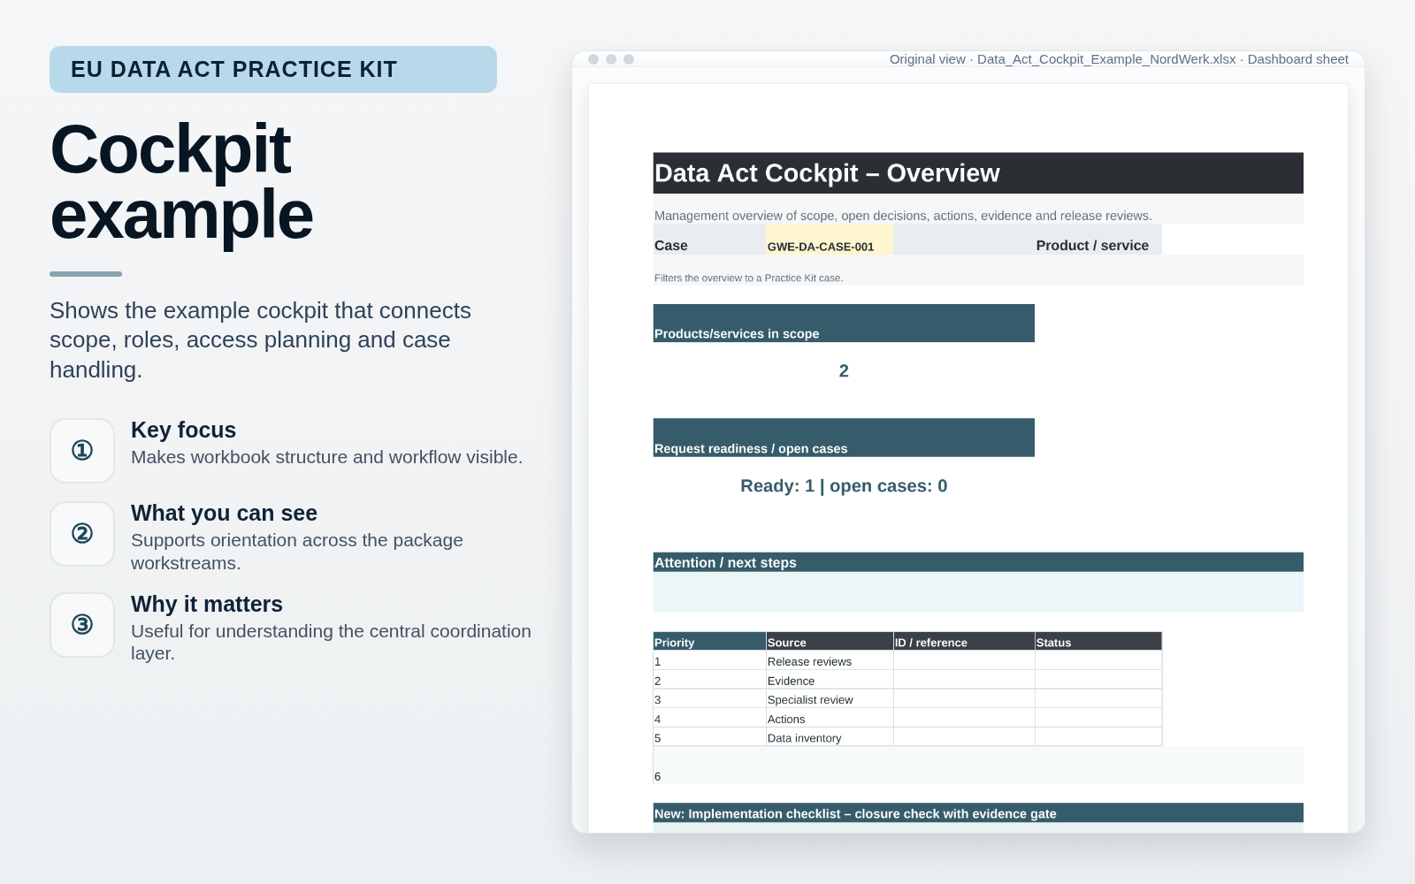
Task: Click the circled number 1 icon
Action: click(x=82, y=451)
